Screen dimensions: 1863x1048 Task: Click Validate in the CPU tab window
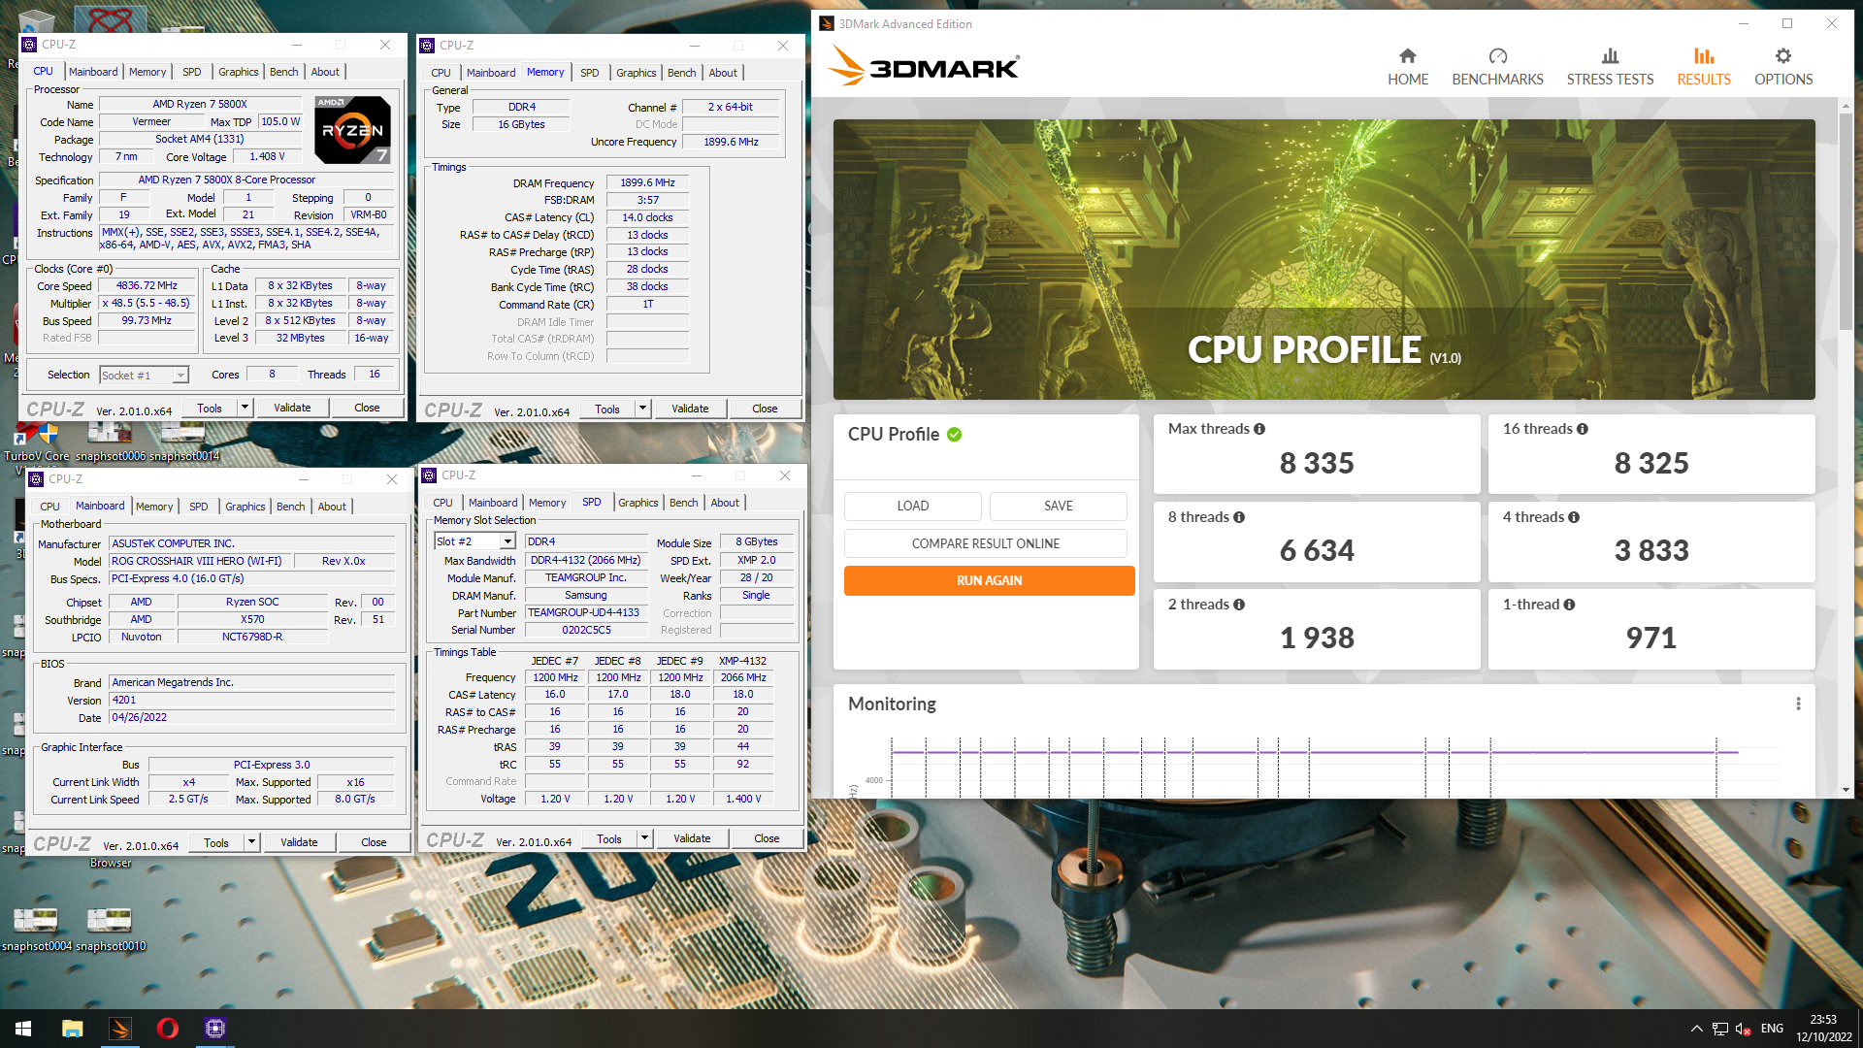[292, 409]
